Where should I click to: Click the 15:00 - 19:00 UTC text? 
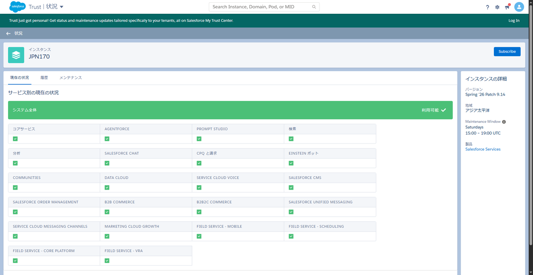(483, 132)
